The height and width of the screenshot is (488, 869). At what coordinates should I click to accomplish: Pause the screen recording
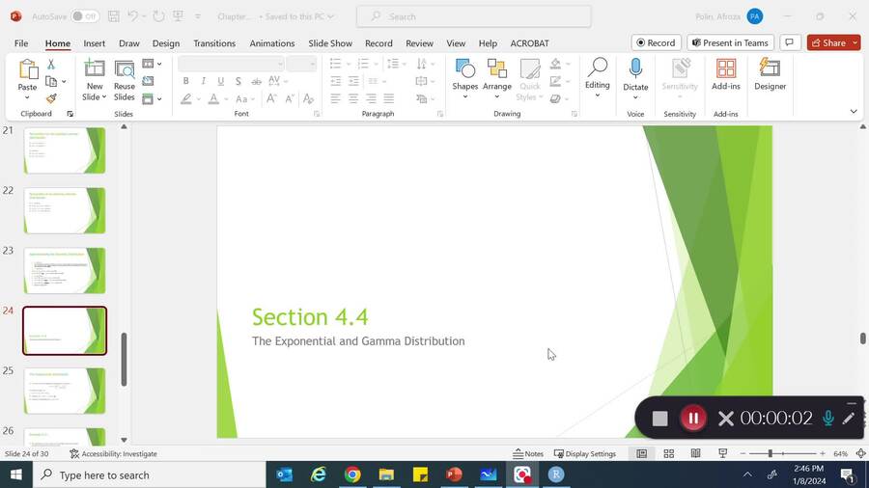pyautogui.click(x=692, y=418)
